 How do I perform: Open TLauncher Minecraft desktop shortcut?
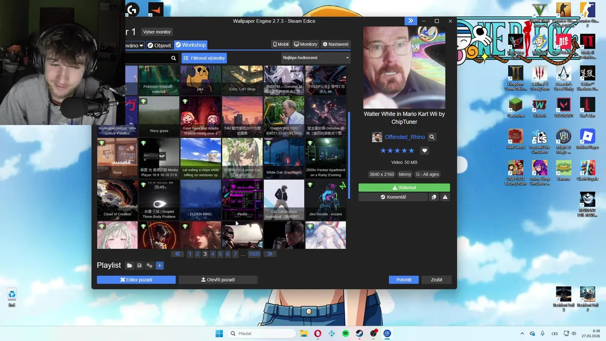click(516, 108)
